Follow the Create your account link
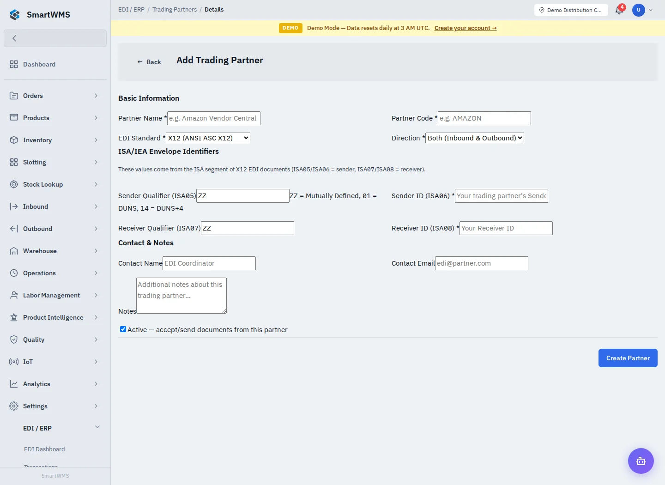Viewport: 665px width, 485px height. click(465, 28)
